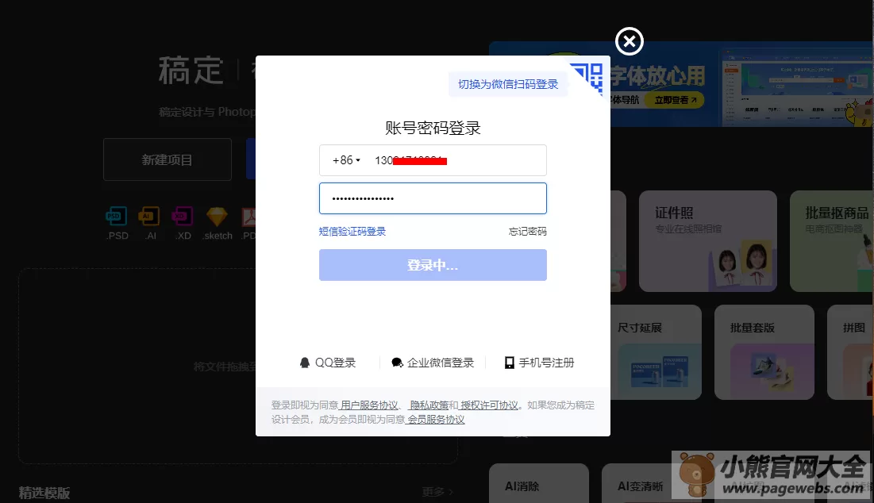Focus the phone number input field

pos(433,160)
